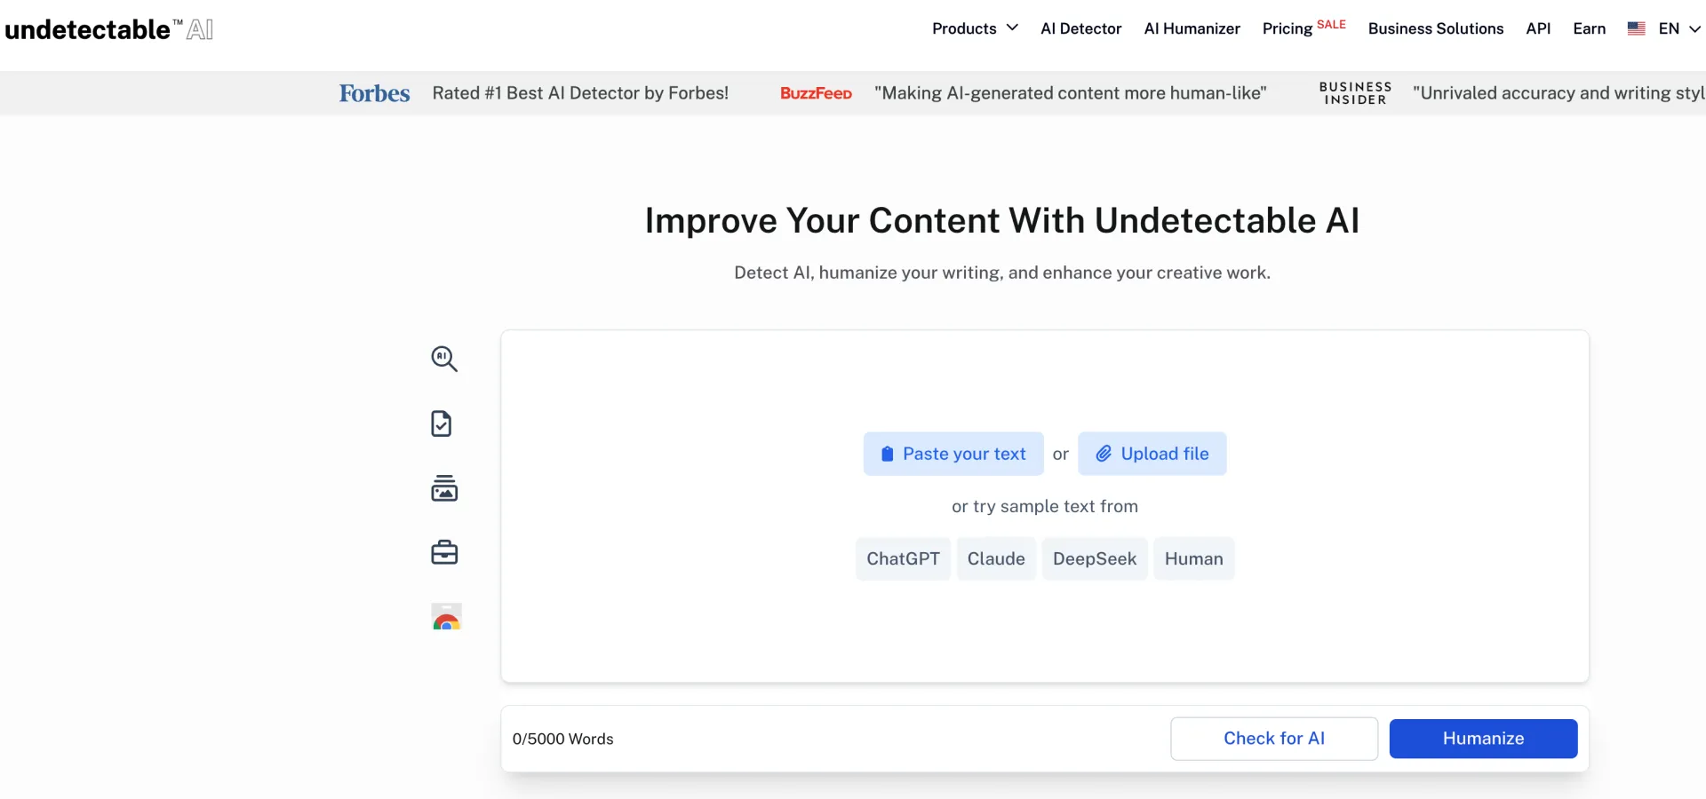Click the undetectable AI logo

[x=109, y=29]
